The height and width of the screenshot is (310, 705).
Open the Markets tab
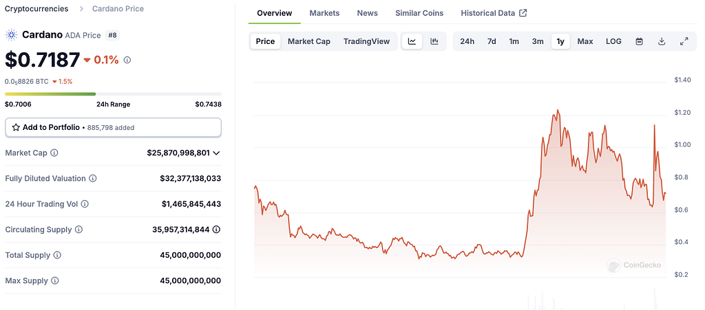click(x=324, y=13)
